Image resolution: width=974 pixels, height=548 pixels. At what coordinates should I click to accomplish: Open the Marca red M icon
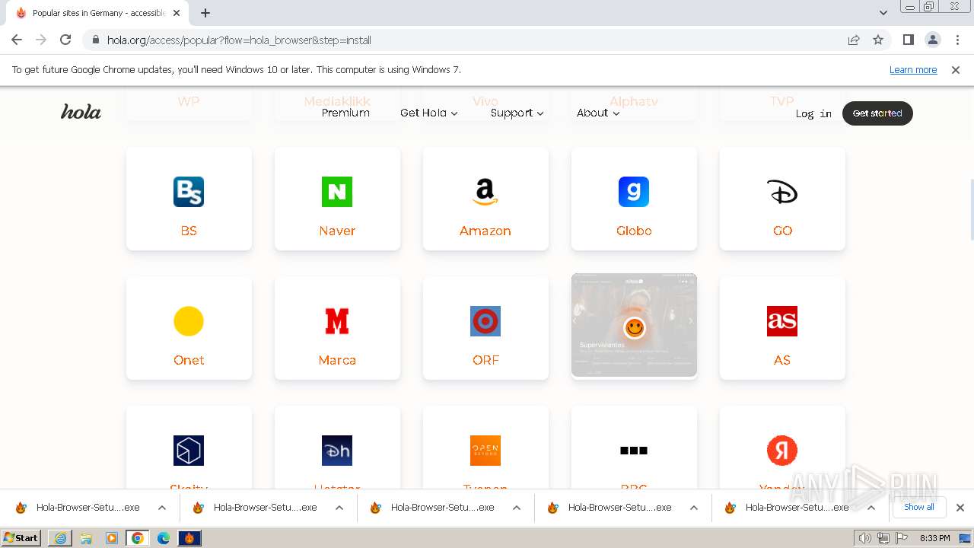point(337,321)
